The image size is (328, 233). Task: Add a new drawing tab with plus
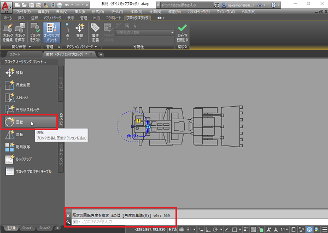pos(101,55)
